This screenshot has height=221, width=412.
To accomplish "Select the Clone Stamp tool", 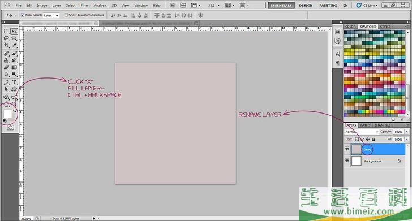I will (x=6, y=60).
